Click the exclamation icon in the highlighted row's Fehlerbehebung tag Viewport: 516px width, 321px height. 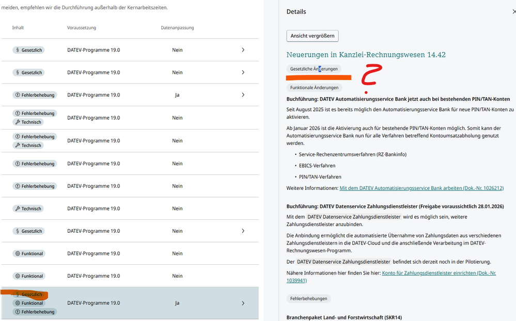pyautogui.click(x=18, y=312)
